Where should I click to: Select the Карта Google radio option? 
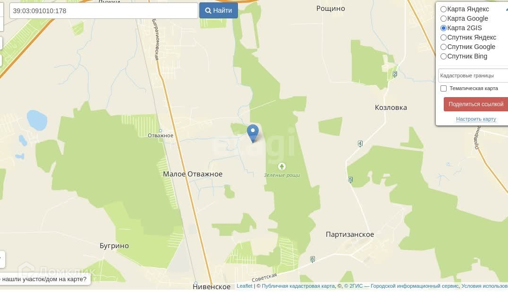pos(443,18)
